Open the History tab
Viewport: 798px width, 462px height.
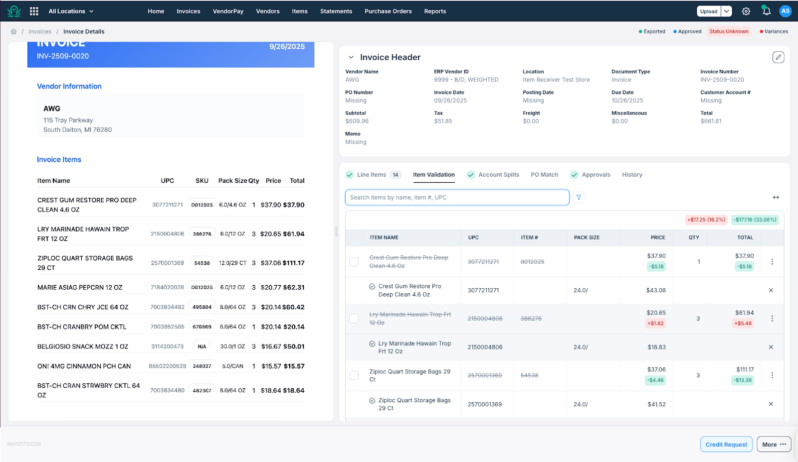[x=632, y=175]
